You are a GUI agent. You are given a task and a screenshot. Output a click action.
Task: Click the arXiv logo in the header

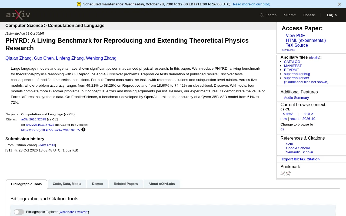click(x=18, y=15)
